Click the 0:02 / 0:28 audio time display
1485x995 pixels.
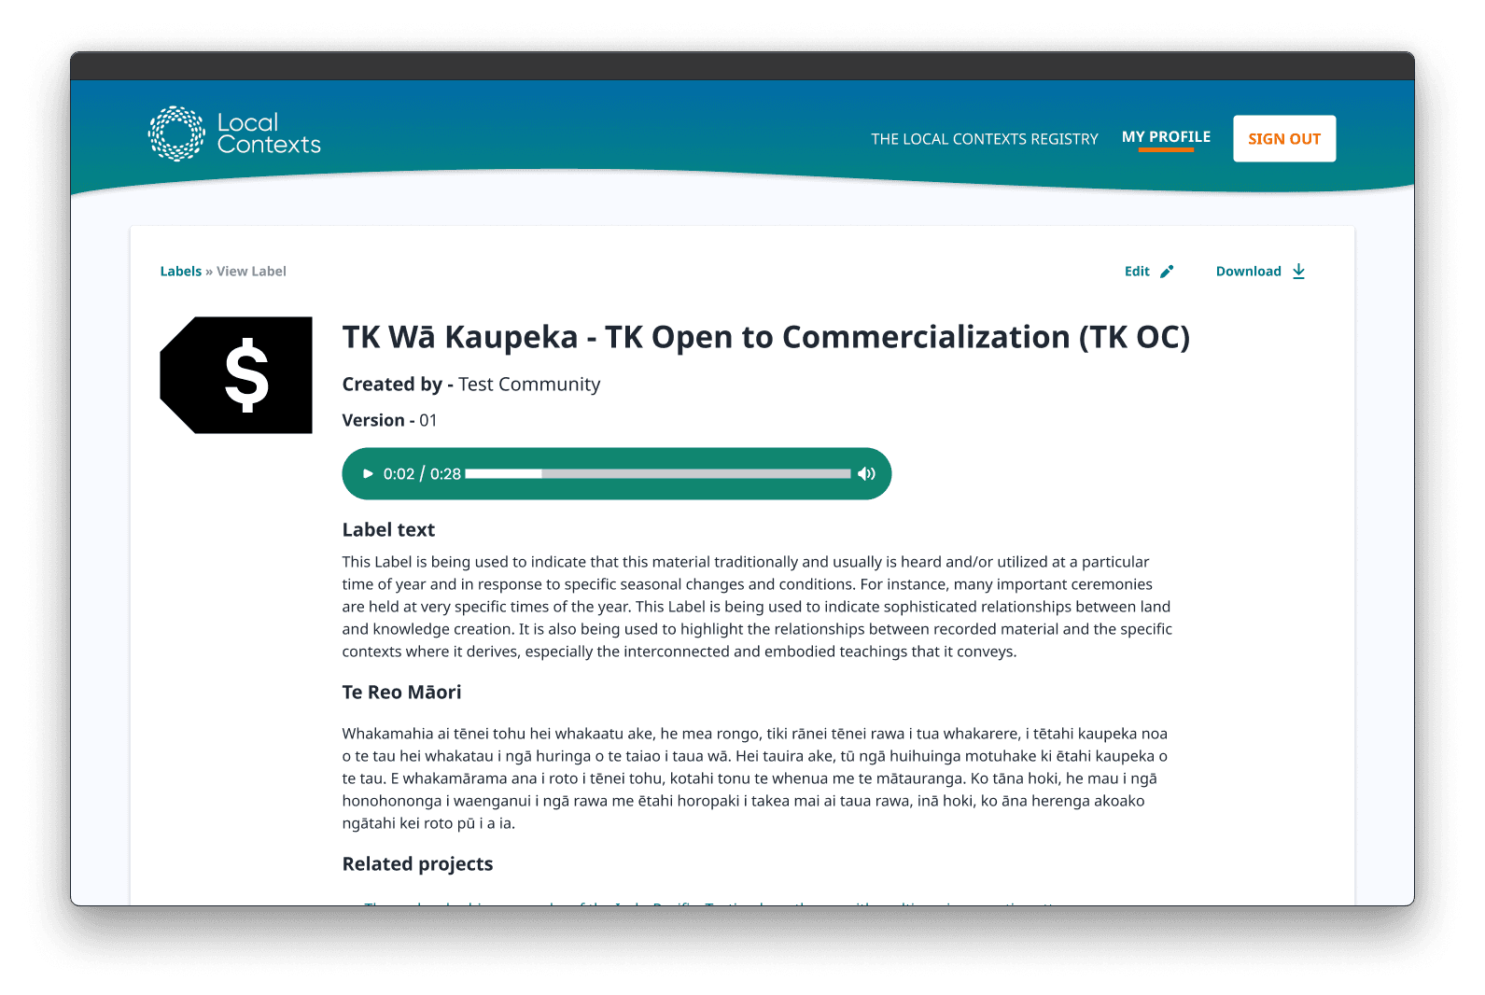pyautogui.click(x=422, y=474)
